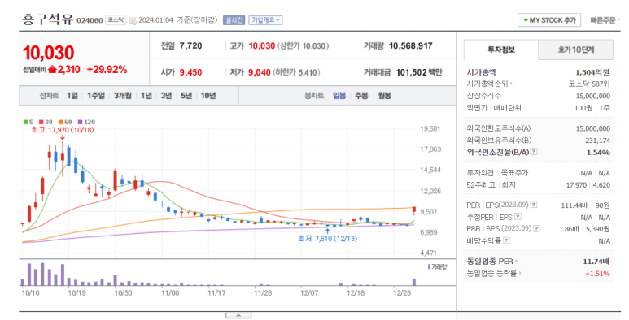This screenshot has width=629, height=320.
Task: Click the +29.92% change rate
Action: click(107, 70)
